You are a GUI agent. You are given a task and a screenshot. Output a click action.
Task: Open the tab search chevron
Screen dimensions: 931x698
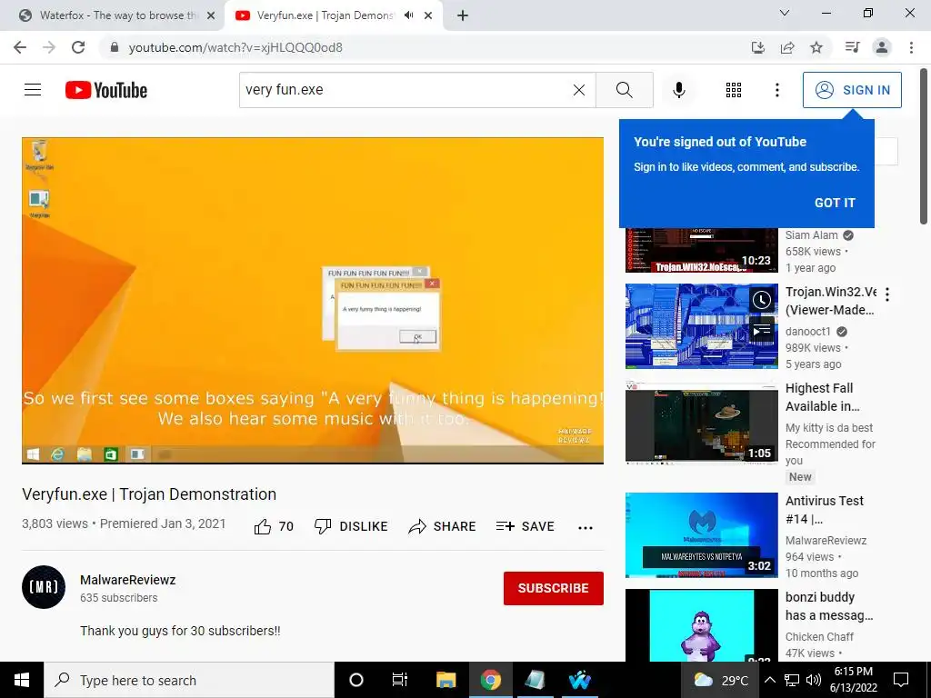tap(785, 13)
